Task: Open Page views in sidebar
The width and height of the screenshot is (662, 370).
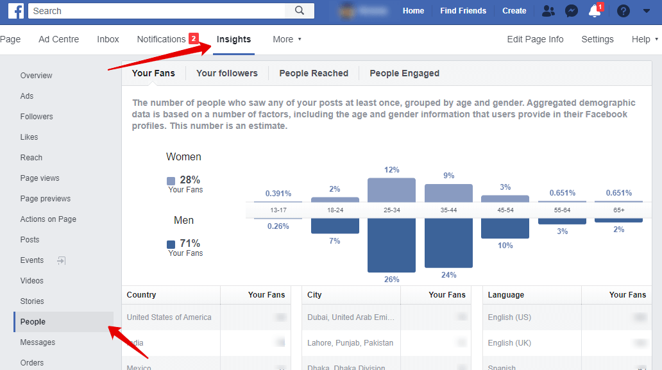Action: tap(40, 178)
